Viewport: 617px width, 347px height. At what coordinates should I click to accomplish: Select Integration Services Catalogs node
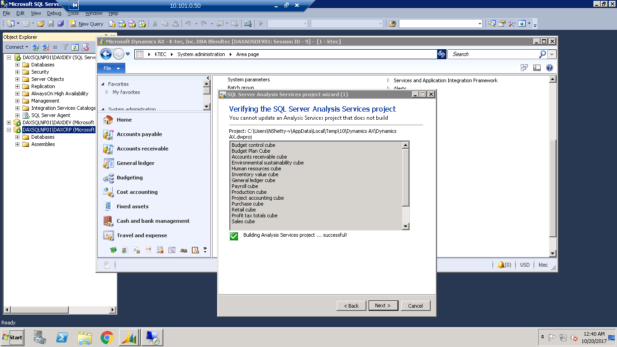click(x=63, y=108)
